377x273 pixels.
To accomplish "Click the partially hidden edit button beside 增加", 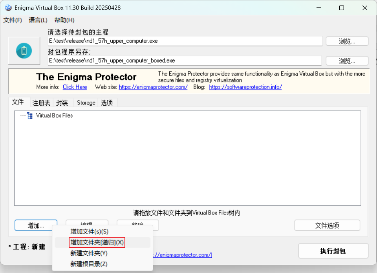I will click(87, 222).
